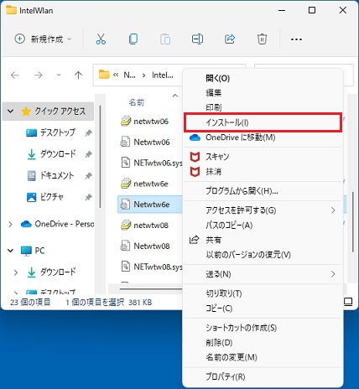Click the 名前 column header
This screenshot has height=389, width=359.
(x=137, y=103)
